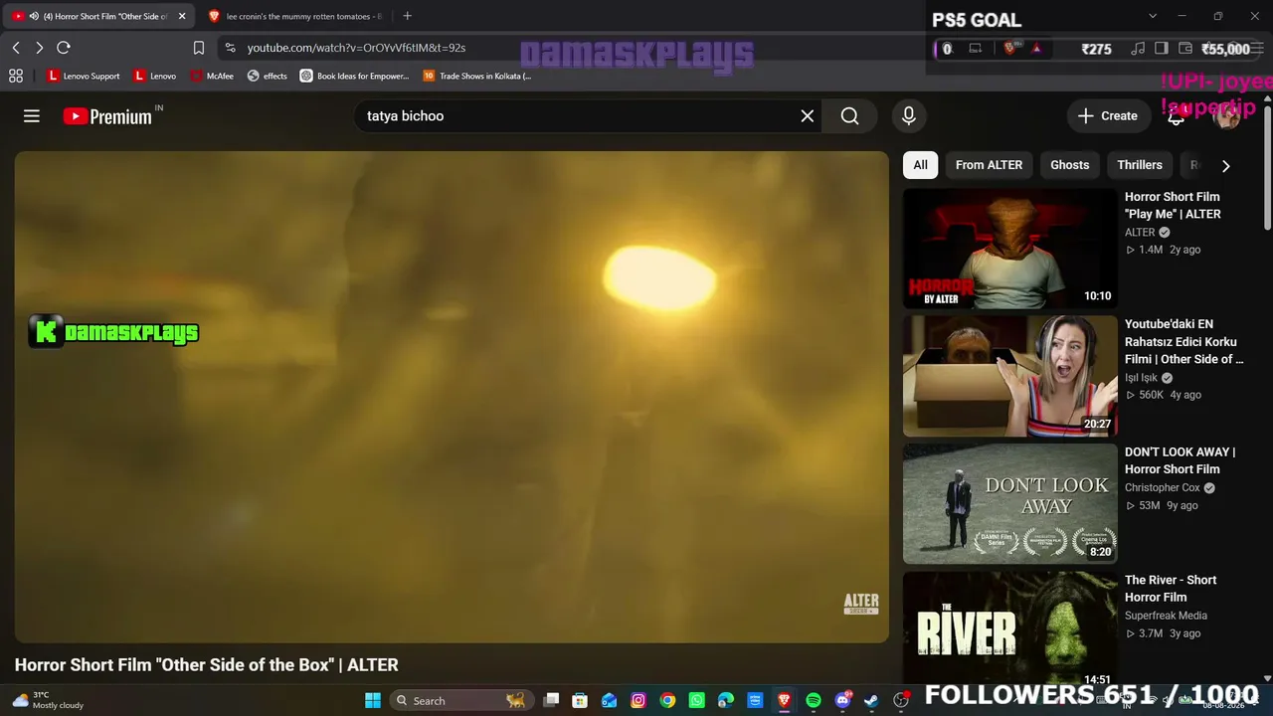The image size is (1273, 716).
Task: Visit the Superfreak Media channel
Action: point(1166,616)
